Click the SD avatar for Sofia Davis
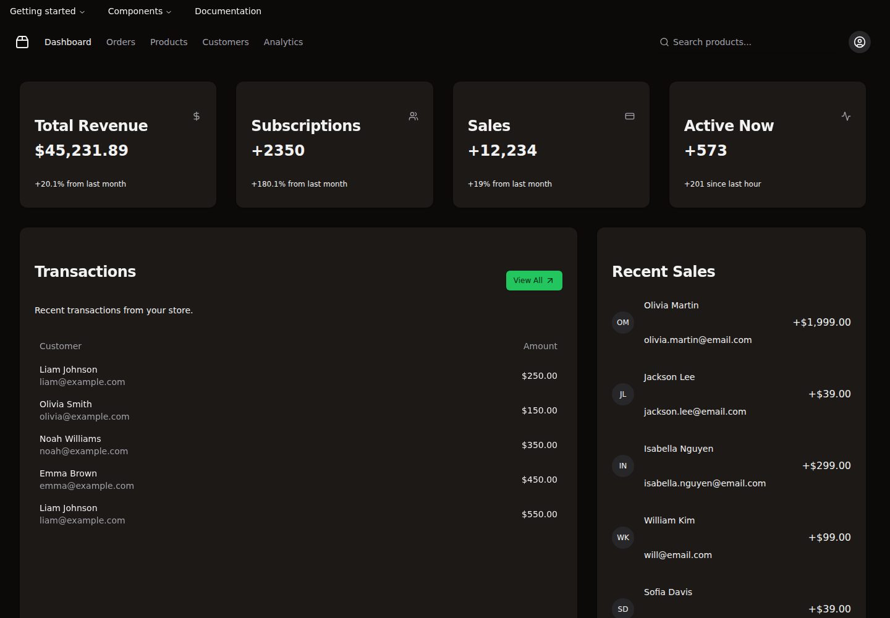 [x=623, y=609]
